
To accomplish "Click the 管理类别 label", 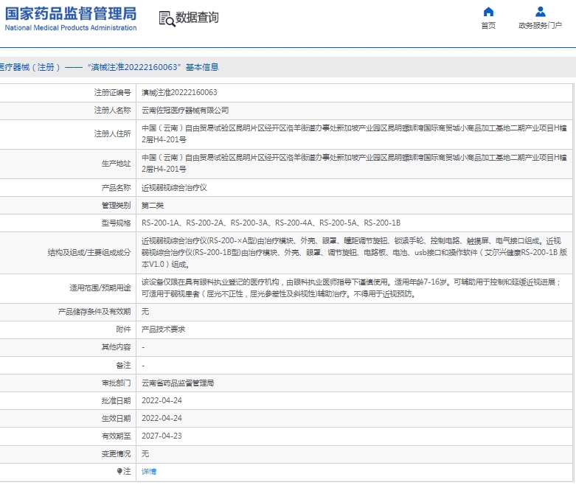I will point(116,206).
